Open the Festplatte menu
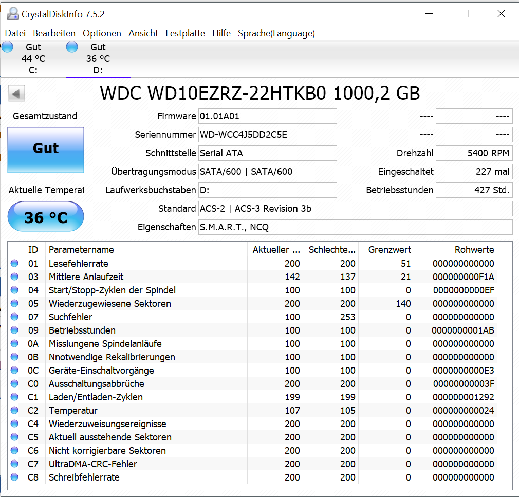This screenshot has width=519, height=497. pyautogui.click(x=185, y=33)
